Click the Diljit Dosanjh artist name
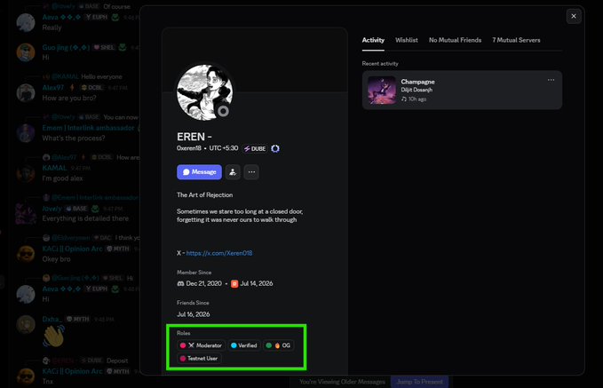 click(x=417, y=90)
